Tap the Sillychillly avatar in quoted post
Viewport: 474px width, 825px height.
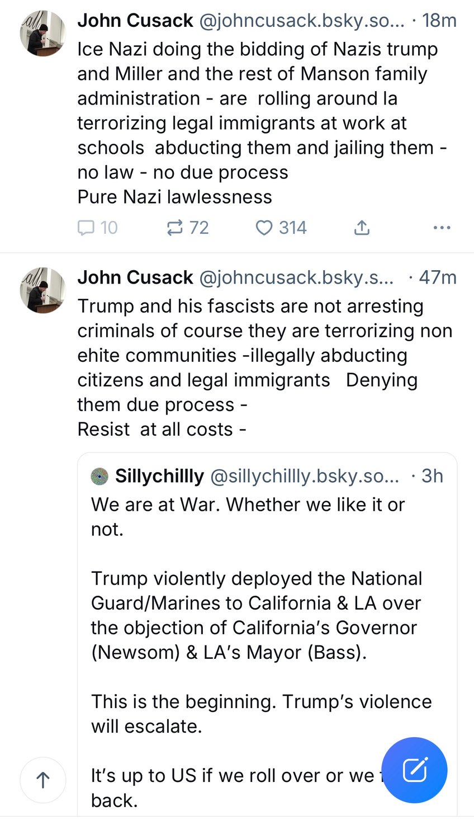coord(99,476)
